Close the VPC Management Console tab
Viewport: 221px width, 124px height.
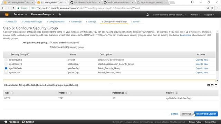click(32, 2)
